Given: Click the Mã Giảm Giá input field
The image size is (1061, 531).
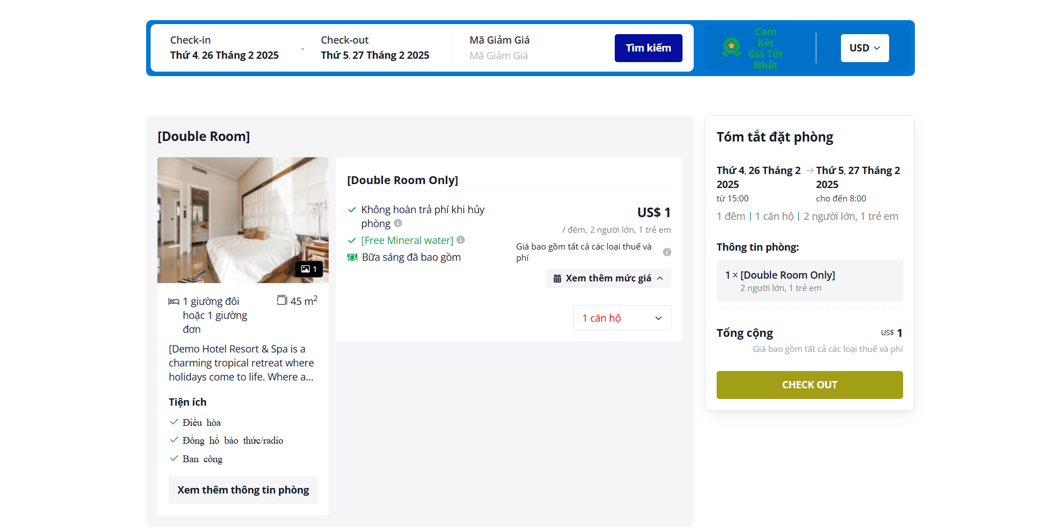Looking at the screenshot, I should coord(532,56).
